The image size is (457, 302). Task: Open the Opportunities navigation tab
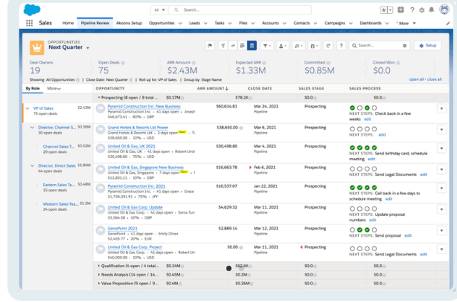(x=162, y=23)
